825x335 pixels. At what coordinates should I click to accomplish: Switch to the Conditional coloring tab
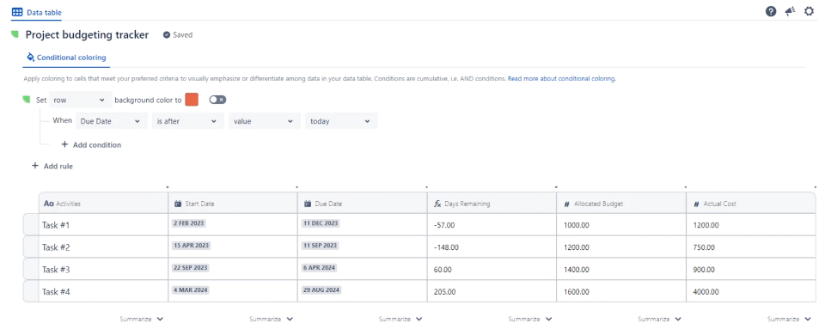click(x=66, y=58)
